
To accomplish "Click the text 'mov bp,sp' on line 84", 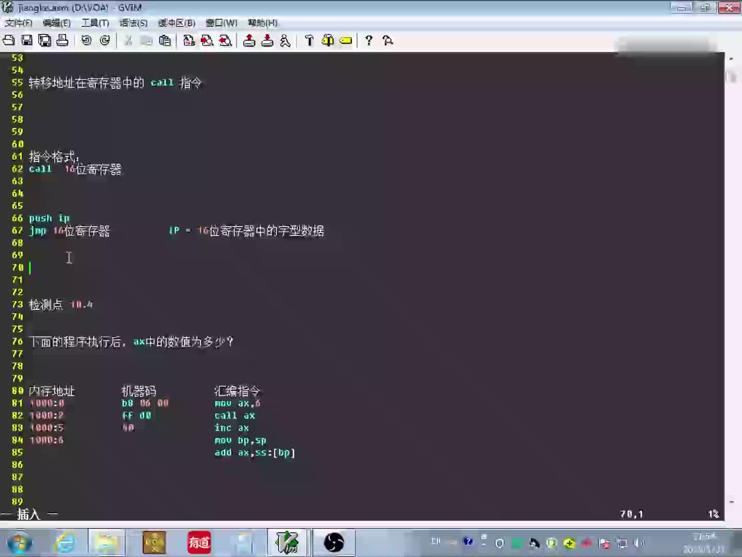I will 240,440.
